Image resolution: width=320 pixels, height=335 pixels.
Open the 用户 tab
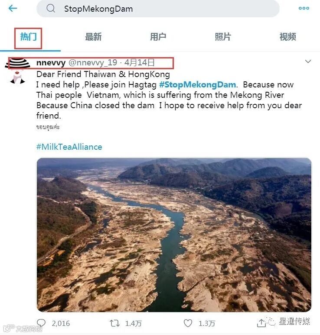[158, 37]
